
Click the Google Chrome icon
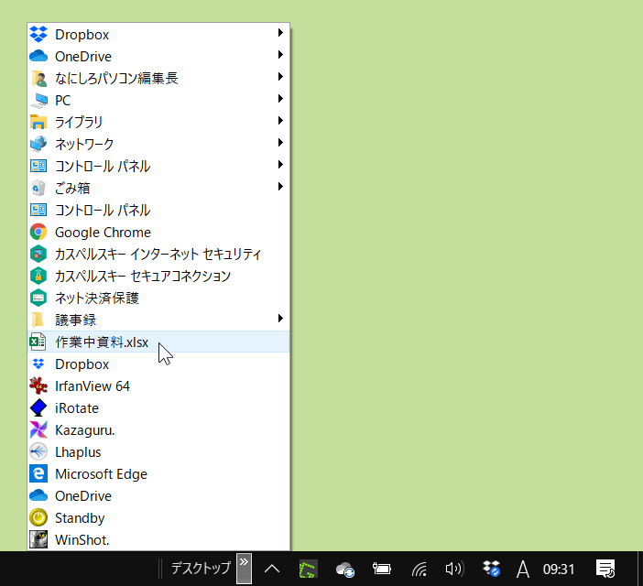(x=38, y=233)
